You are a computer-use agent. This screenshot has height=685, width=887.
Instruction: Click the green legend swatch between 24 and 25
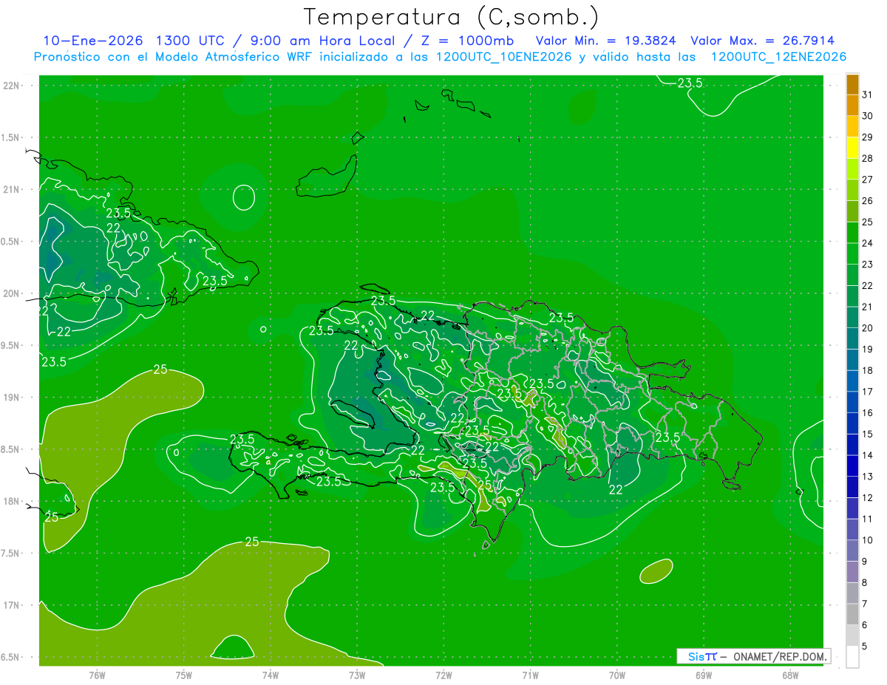click(x=852, y=233)
